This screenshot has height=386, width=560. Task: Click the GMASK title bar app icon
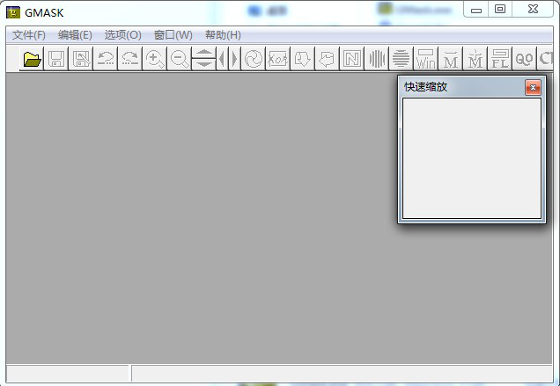point(13,12)
